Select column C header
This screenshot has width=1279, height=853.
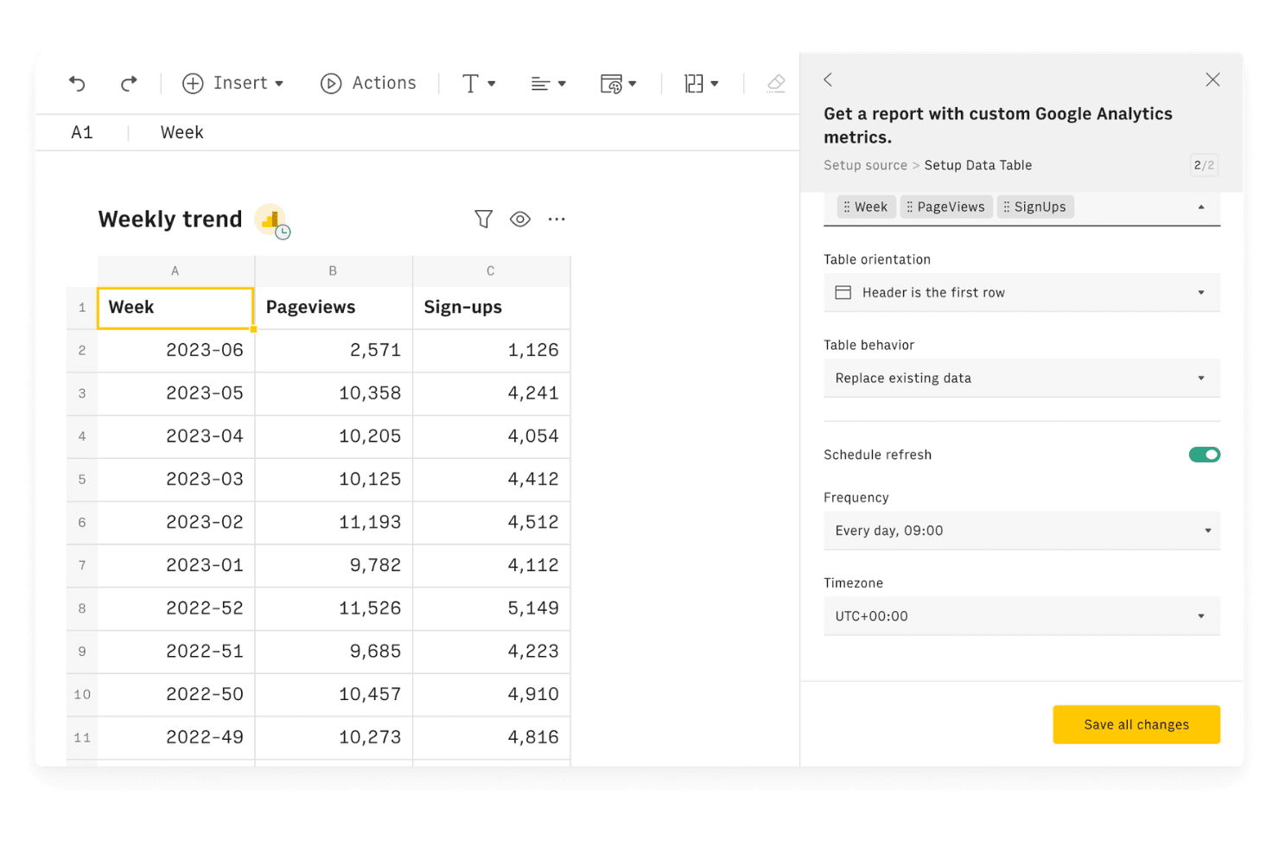[491, 271]
